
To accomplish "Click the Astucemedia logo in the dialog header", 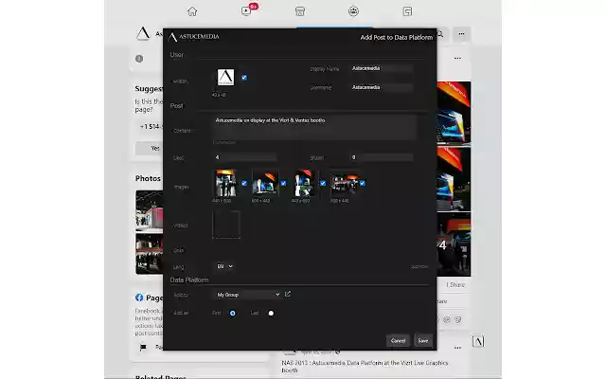I will 194,37.
